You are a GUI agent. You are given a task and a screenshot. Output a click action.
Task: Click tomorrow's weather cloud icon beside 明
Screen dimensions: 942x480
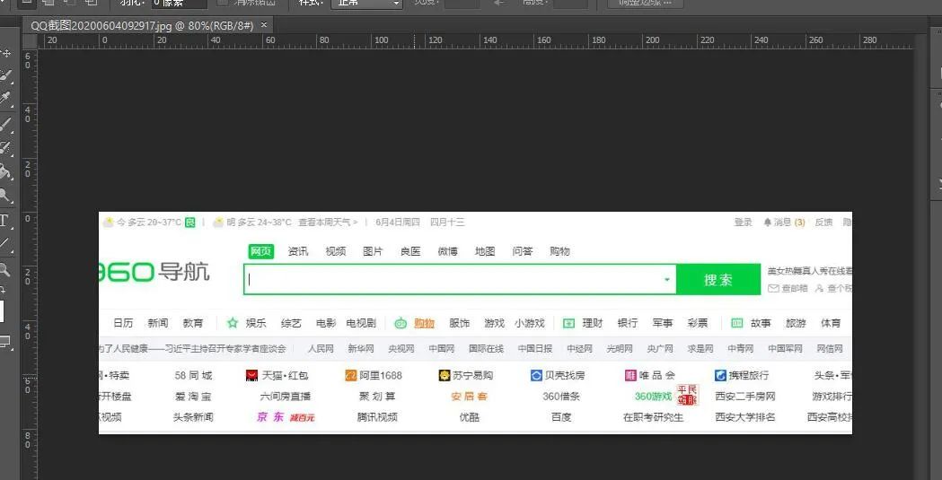tap(218, 222)
